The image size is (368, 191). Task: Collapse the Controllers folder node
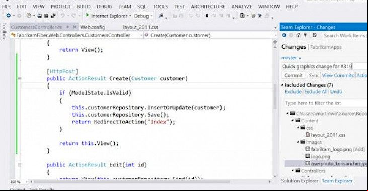pos(292,171)
